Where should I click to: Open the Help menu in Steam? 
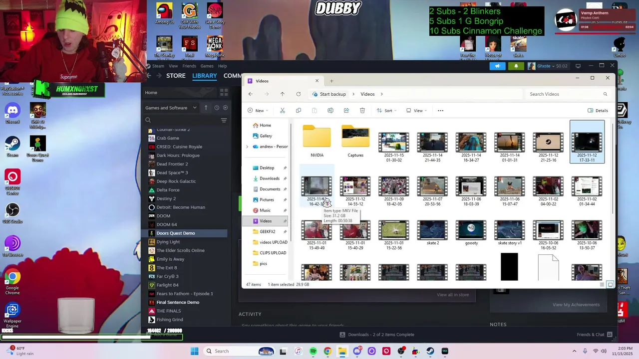coord(222,66)
